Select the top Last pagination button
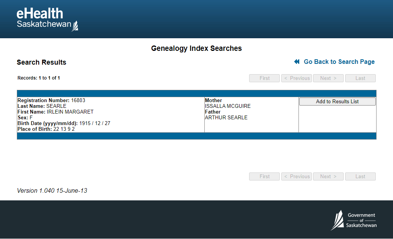 click(x=360, y=78)
